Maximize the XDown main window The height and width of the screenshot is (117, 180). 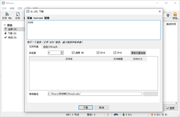pyautogui.click(x=166, y=3)
